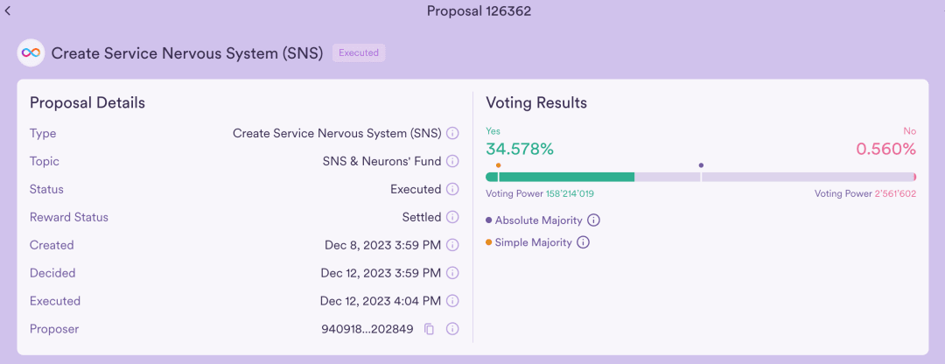
Task: Show info for Reward Status field
Action: click(452, 217)
